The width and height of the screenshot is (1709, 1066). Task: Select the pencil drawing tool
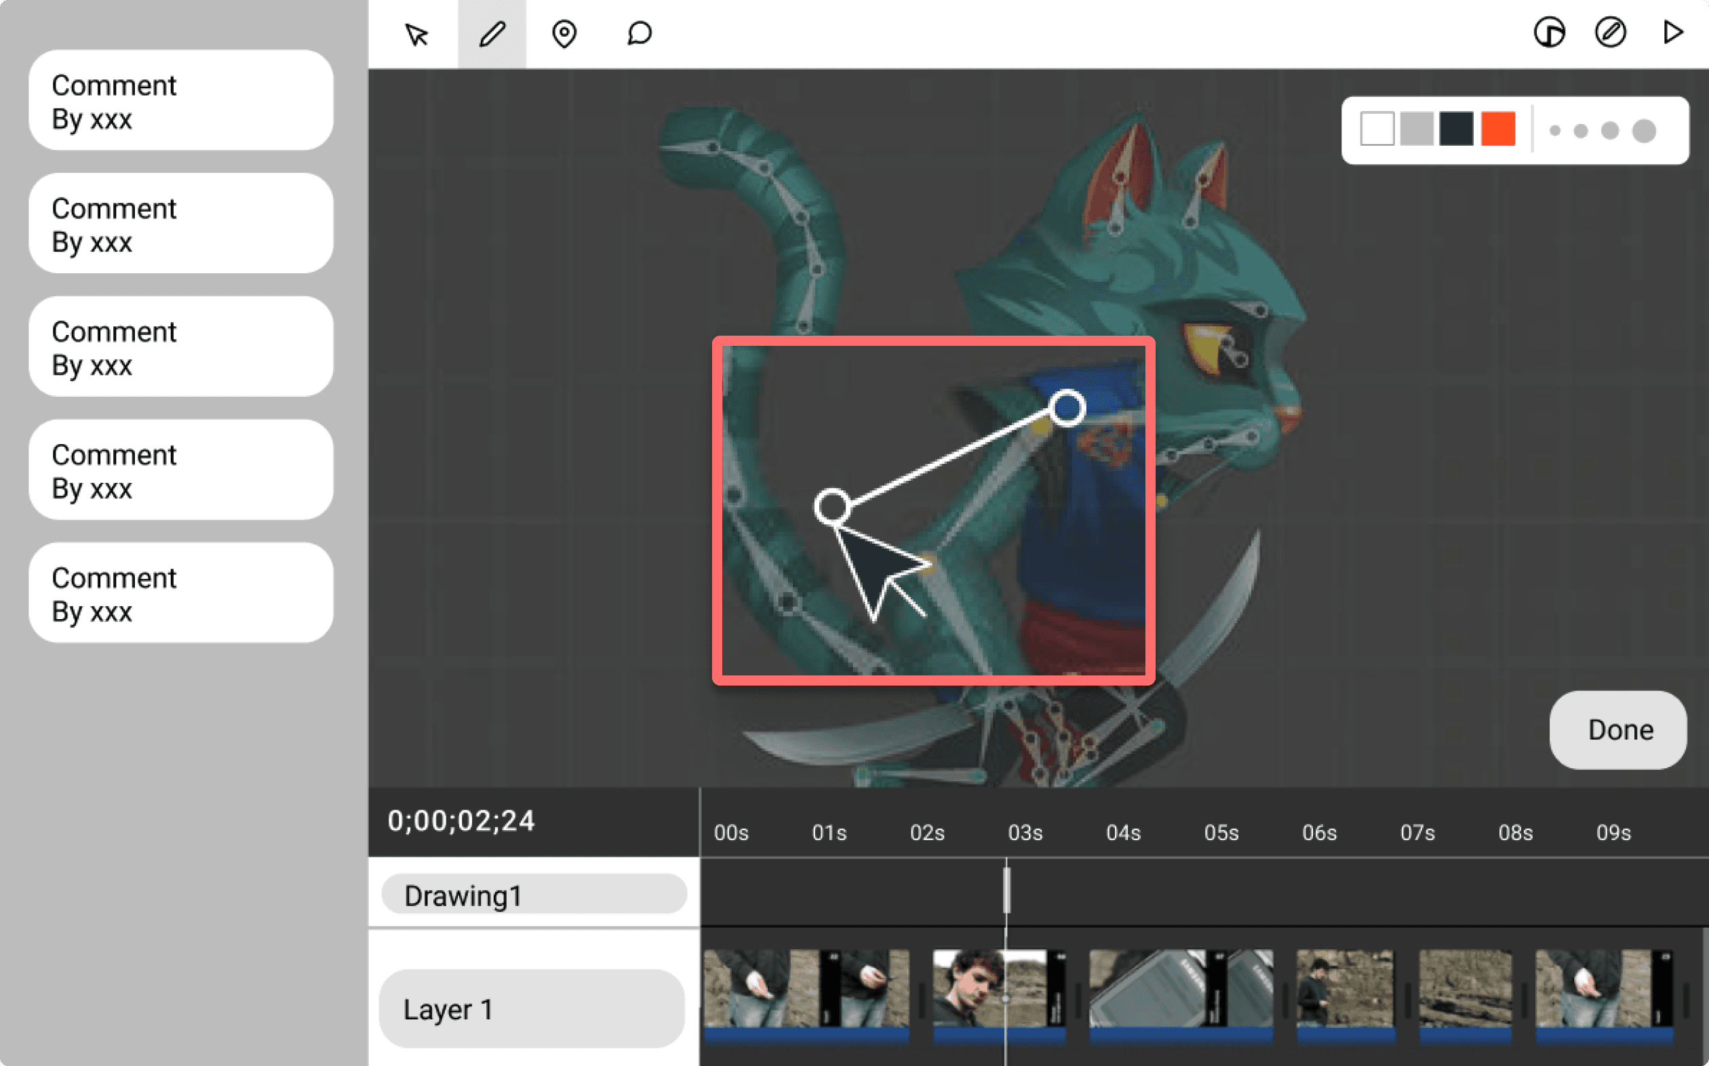tap(492, 34)
